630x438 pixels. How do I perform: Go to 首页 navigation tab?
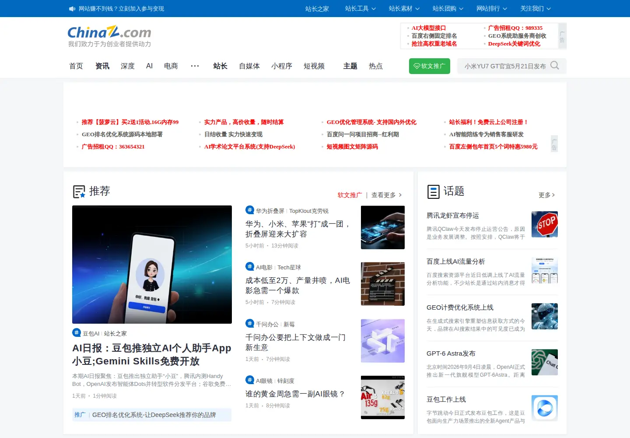(76, 66)
